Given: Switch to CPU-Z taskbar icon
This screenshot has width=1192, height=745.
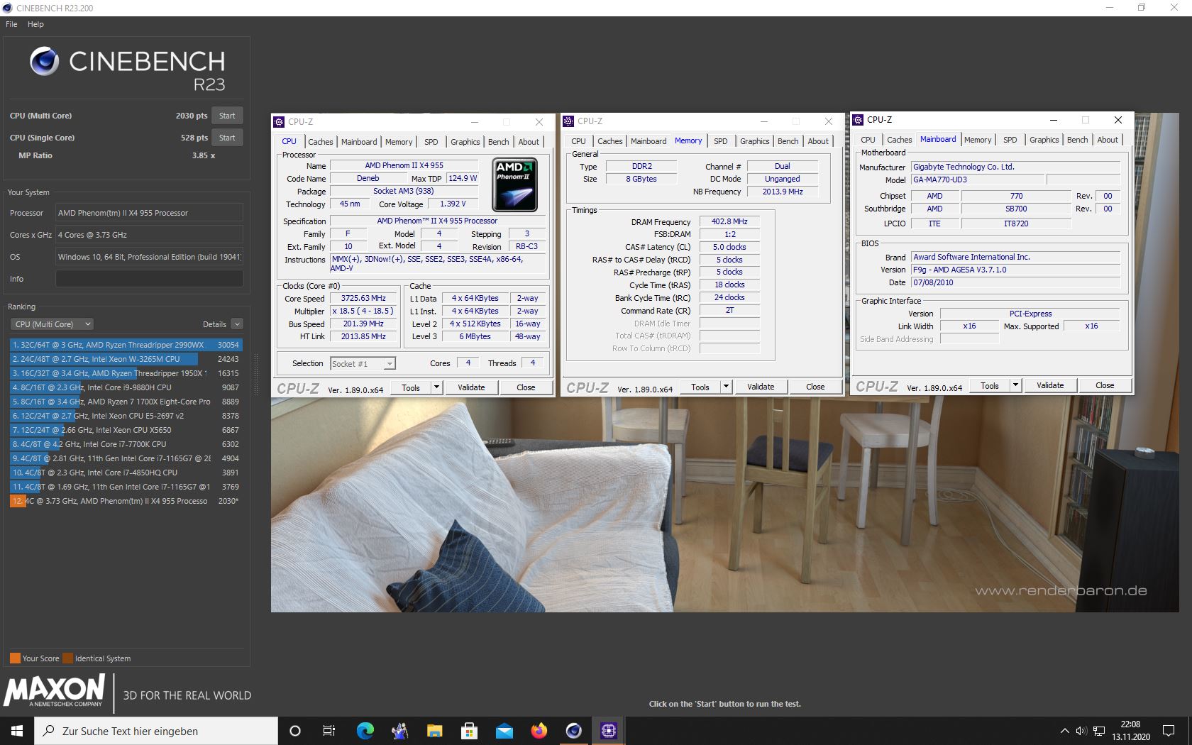Looking at the screenshot, I should click(x=609, y=731).
